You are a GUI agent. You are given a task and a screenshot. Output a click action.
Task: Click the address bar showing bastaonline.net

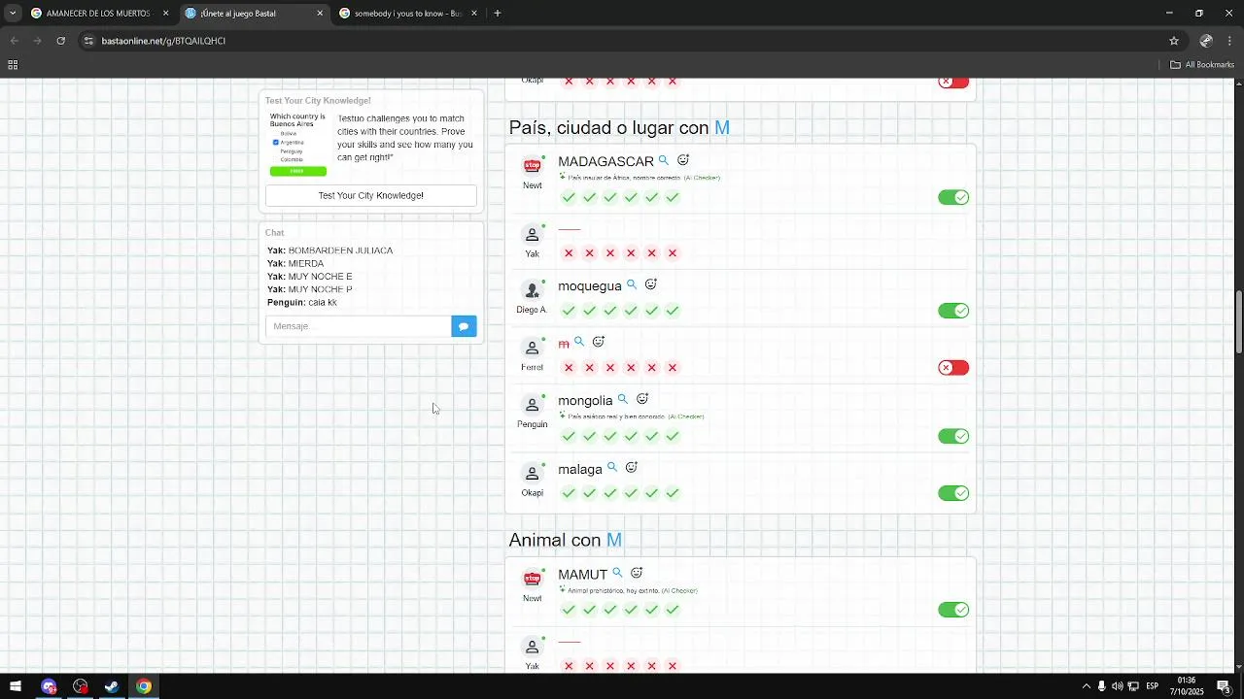(622, 41)
